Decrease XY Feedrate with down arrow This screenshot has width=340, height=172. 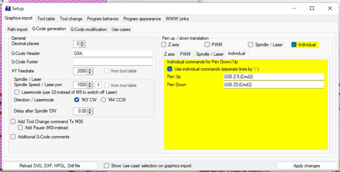tap(90, 73)
